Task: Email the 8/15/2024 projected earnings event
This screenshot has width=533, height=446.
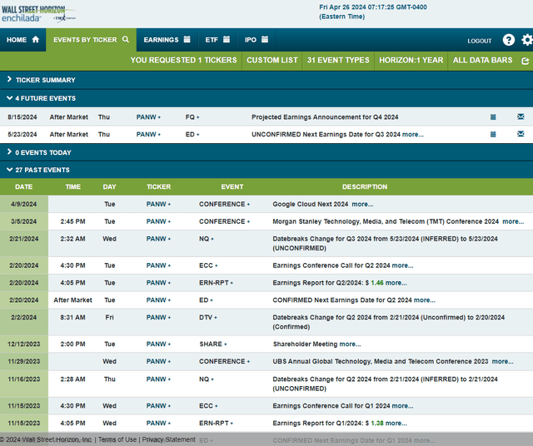Action: coord(521,116)
